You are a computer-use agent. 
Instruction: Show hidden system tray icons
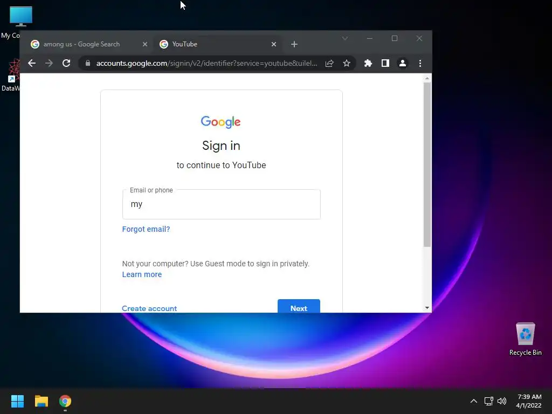[474, 401]
